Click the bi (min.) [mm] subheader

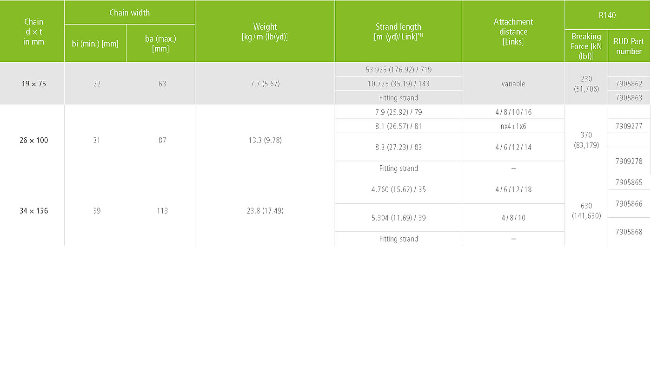(95, 44)
